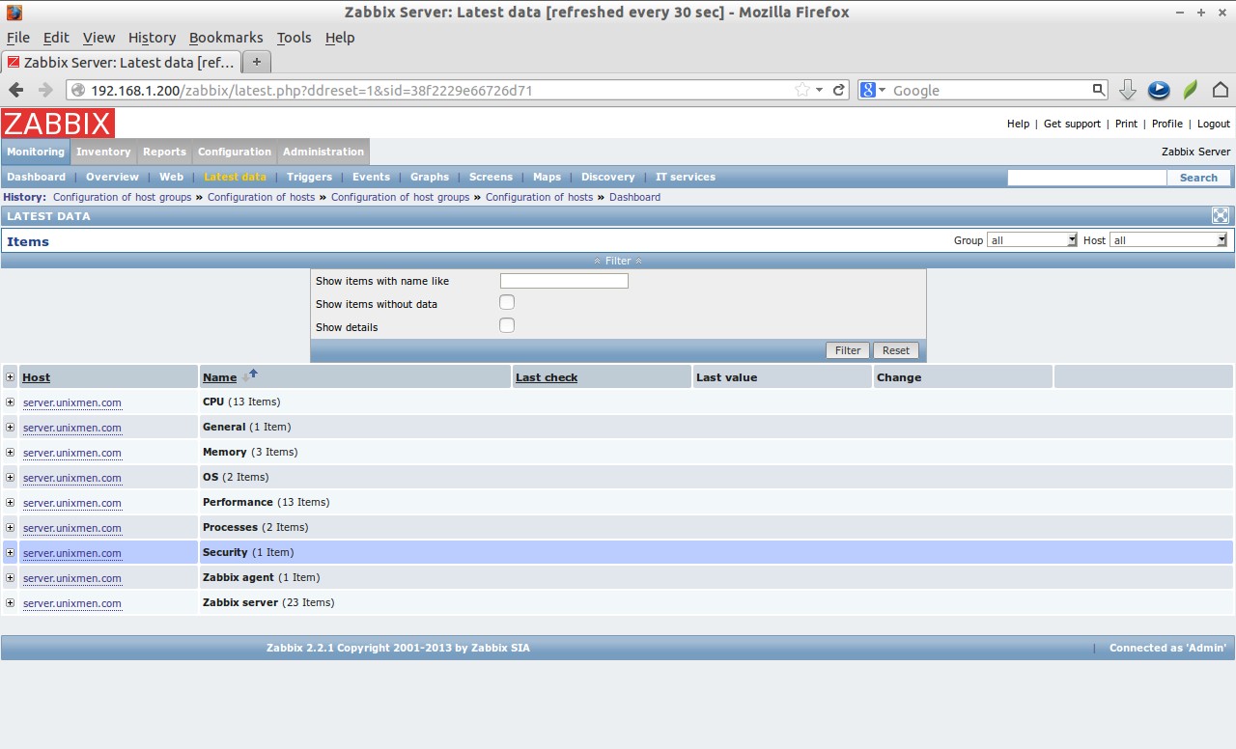Reload the page with the refresh icon
The width and height of the screenshot is (1236, 749).
click(x=839, y=90)
